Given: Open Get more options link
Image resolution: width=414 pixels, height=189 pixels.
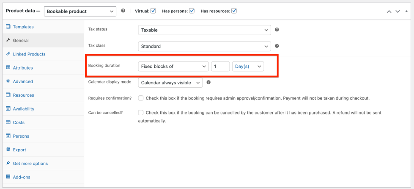Looking at the screenshot, I should (30, 164).
